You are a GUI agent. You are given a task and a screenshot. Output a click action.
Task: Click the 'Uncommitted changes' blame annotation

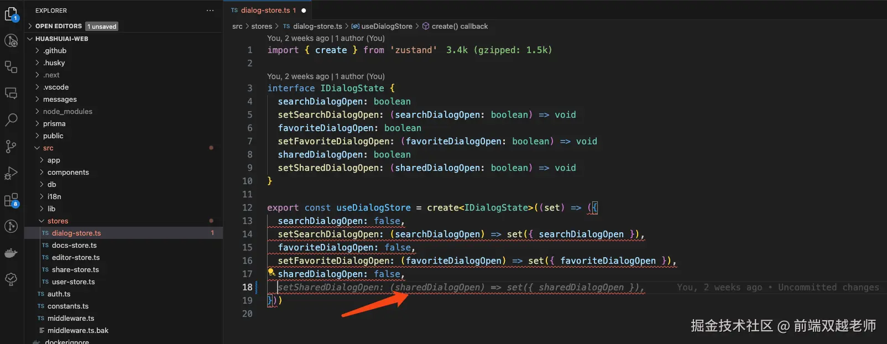pyautogui.click(x=828, y=288)
